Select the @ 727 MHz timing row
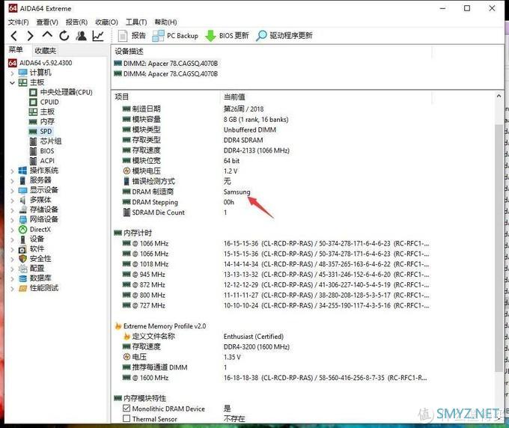 click(276, 305)
